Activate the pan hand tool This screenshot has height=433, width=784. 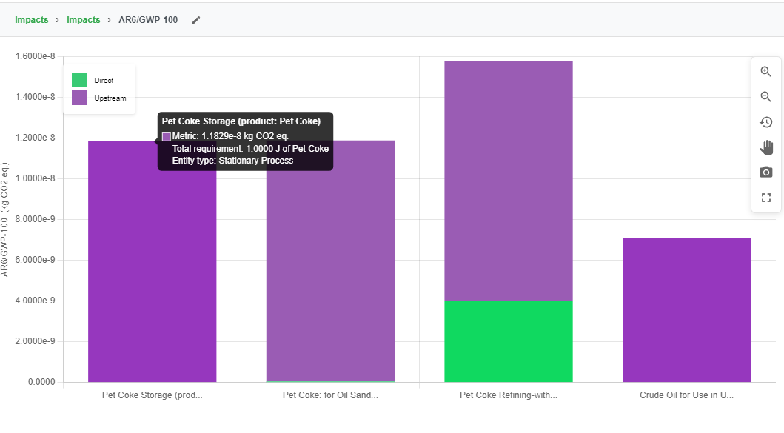pyautogui.click(x=766, y=147)
